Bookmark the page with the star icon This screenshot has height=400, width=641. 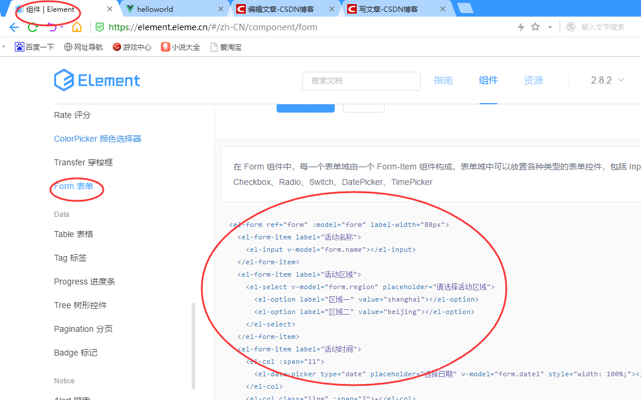click(x=535, y=27)
